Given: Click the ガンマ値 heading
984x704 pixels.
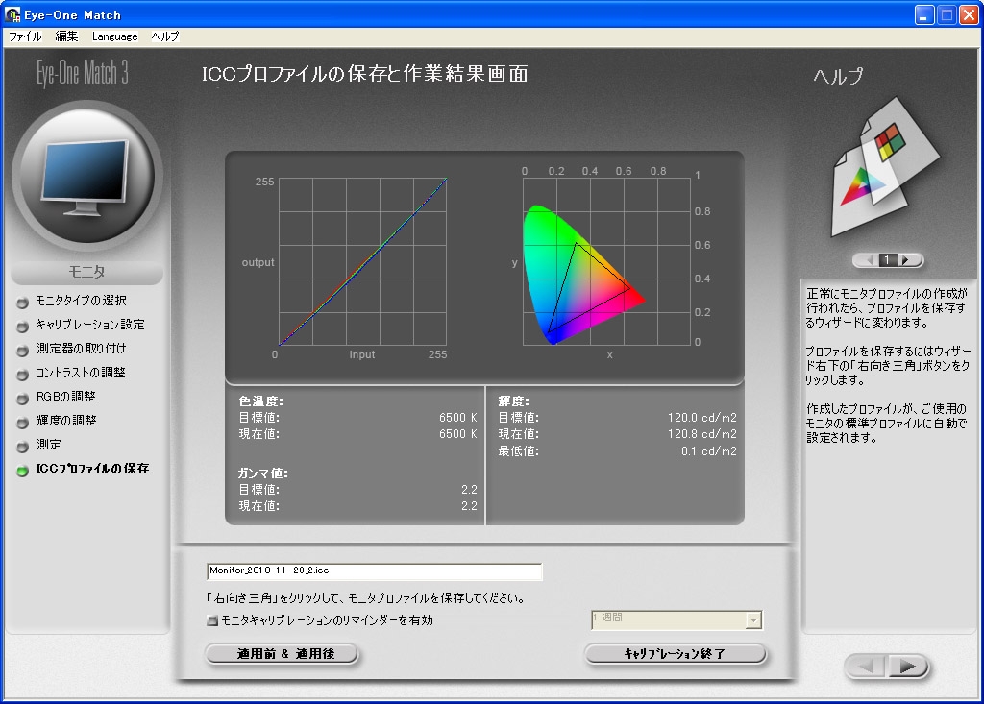Looking at the screenshot, I should pos(262,473).
